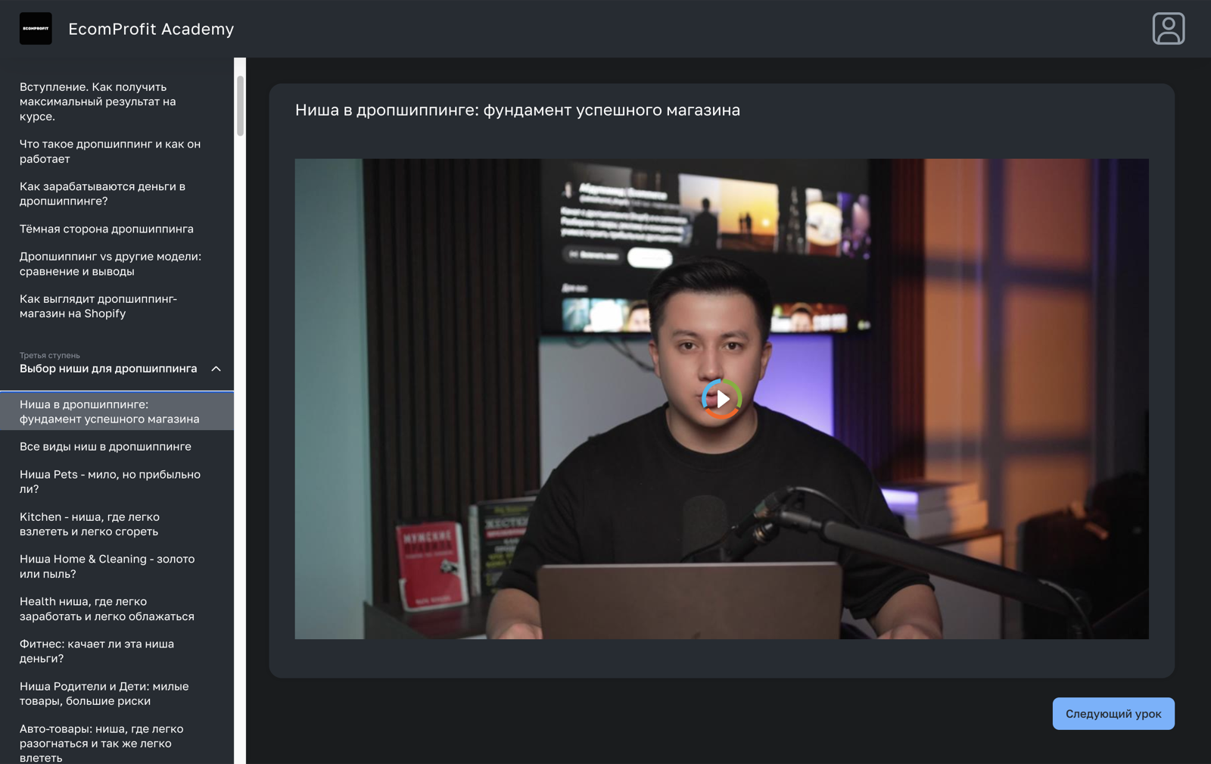Collapse the Выбор ниши для дропшиппинга section
Screen dimensions: 1211x764
pyautogui.click(x=216, y=369)
